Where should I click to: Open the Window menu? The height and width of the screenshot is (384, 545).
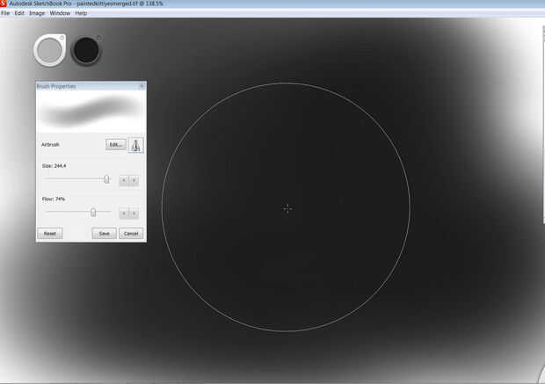click(x=60, y=13)
